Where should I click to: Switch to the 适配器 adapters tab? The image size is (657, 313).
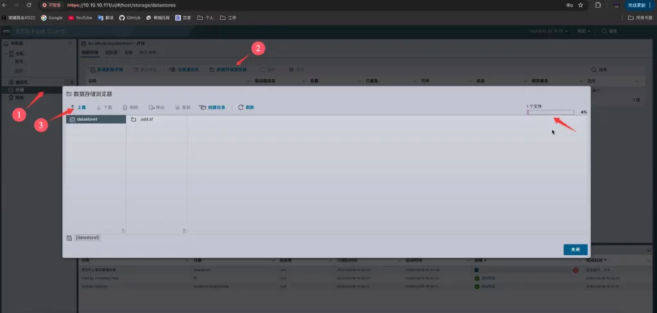[111, 52]
